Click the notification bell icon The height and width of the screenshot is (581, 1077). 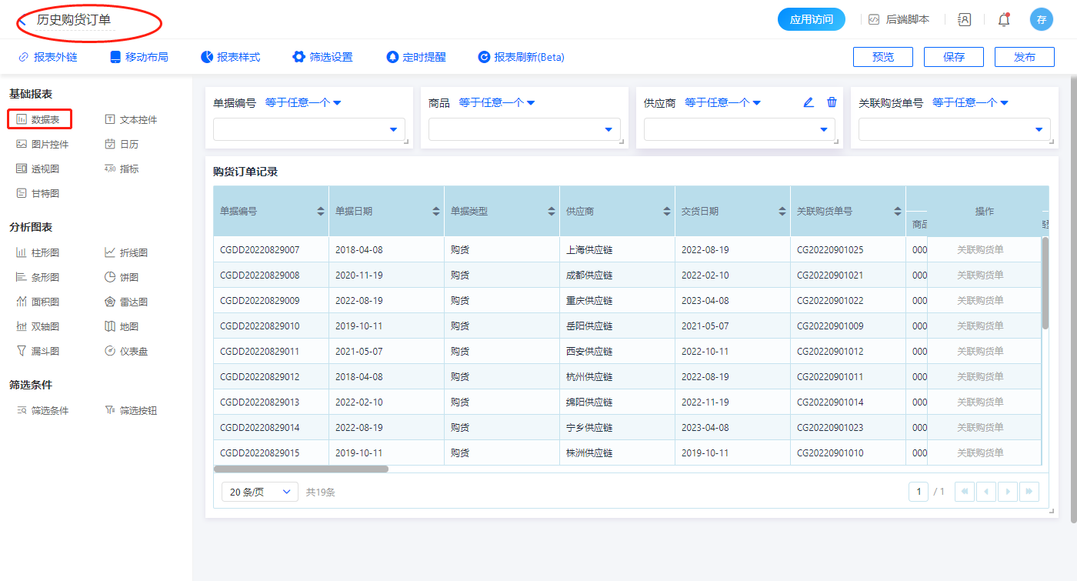click(x=1004, y=20)
